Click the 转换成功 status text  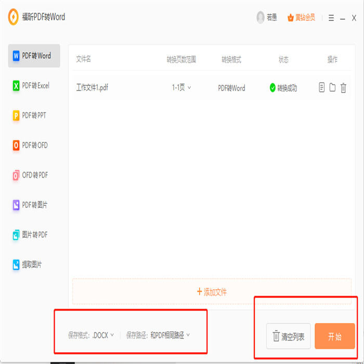click(287, 88)
